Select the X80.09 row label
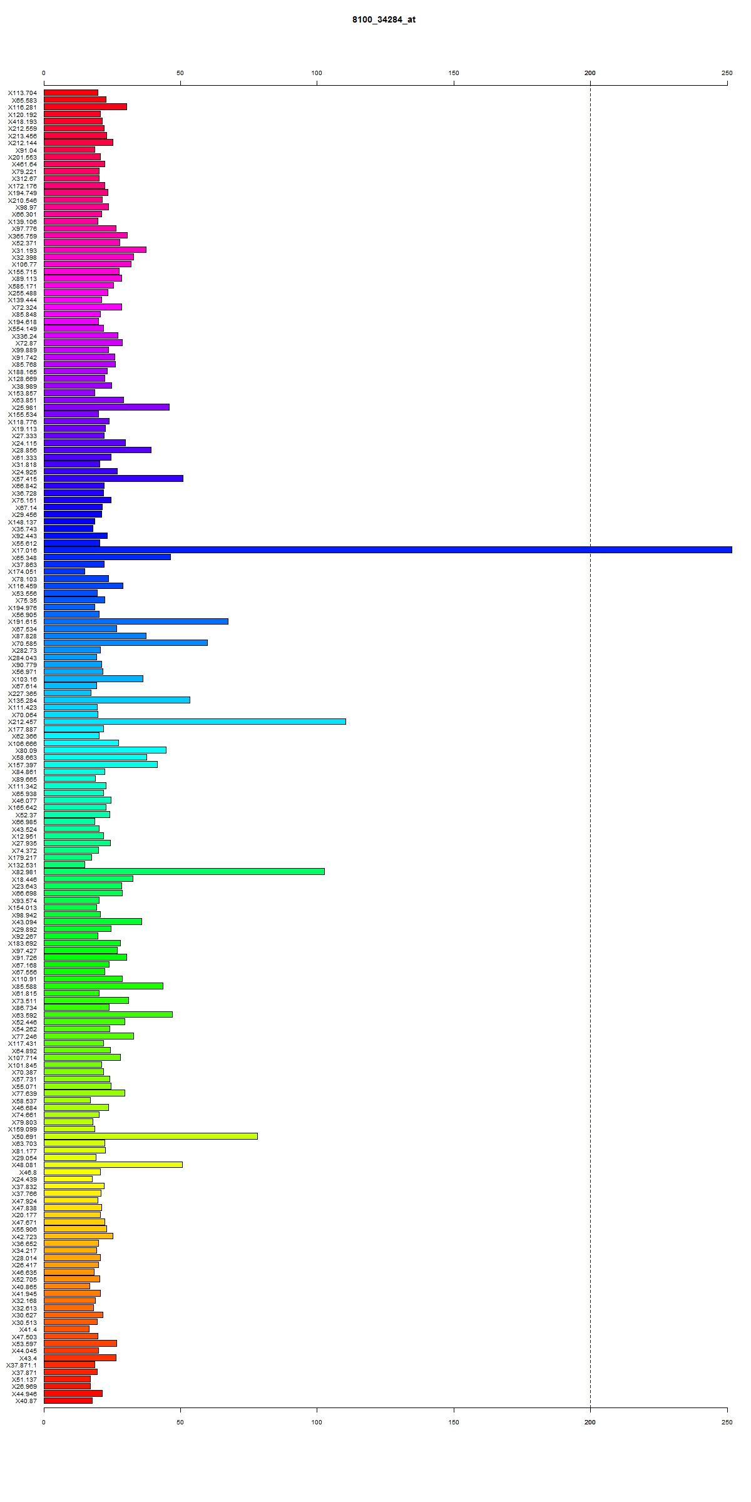Image resolution: width=751 pixels, height=1502 pixels. pyautogui.click(x=26, y=751)
